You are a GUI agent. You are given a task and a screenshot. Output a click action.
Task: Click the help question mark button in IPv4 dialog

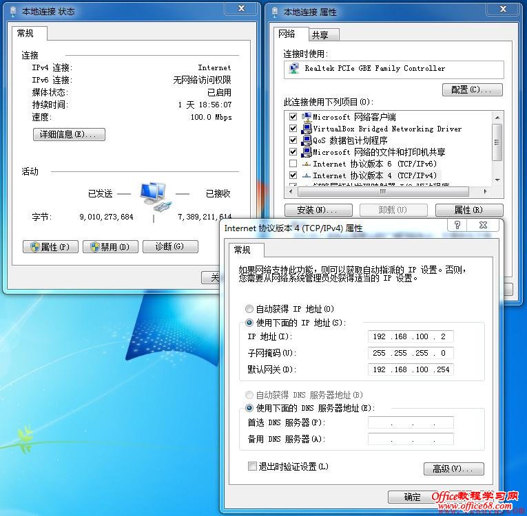click(457, 225)
